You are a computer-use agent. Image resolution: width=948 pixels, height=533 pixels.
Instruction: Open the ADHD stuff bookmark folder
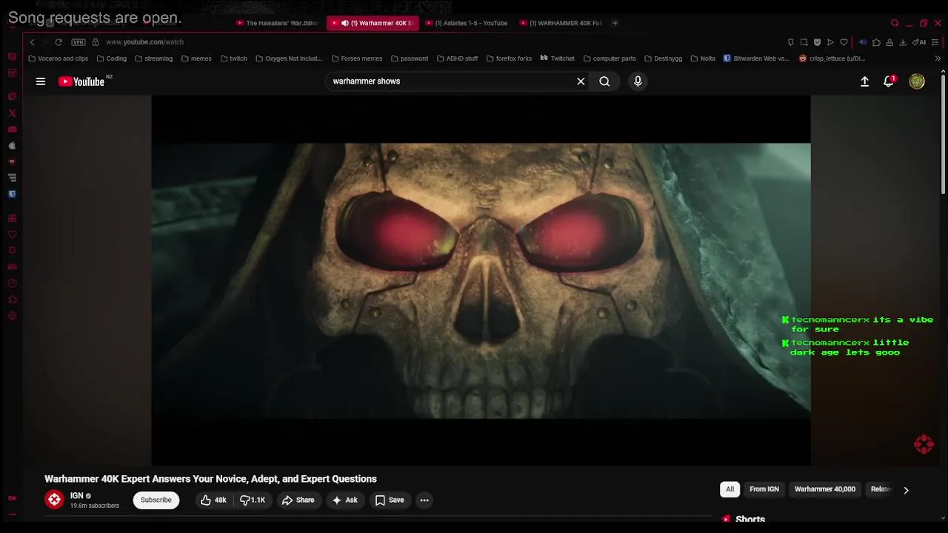[x=457, y=58]
